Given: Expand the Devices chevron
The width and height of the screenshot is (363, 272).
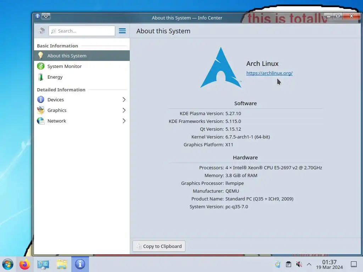Looking at the screenshot, I should (124, 100).
